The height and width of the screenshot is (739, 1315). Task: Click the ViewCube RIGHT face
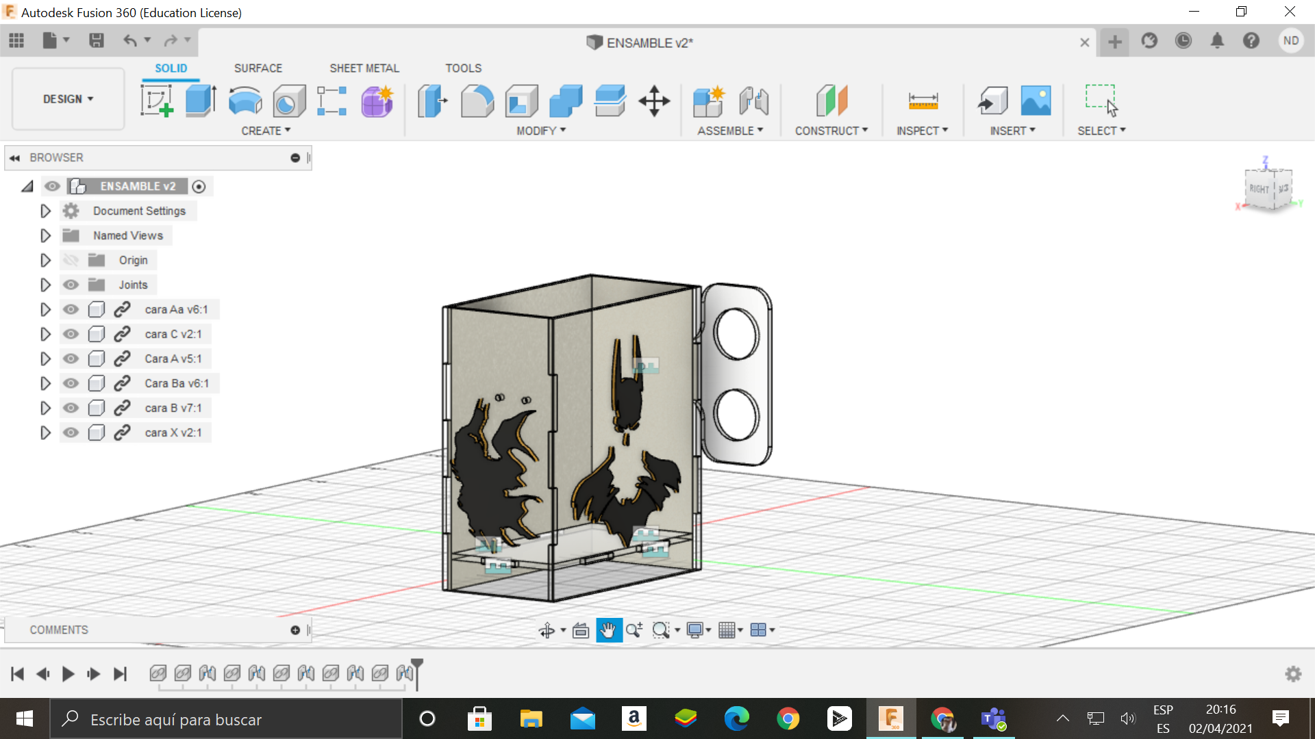(x=1258, y=189)
